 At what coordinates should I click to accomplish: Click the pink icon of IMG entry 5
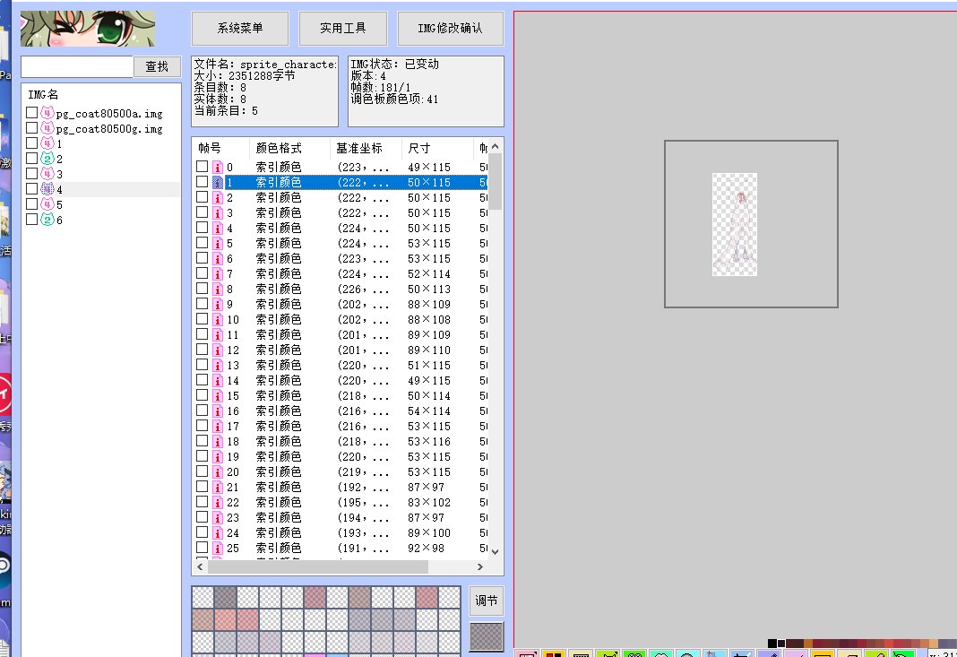tap(47, 204)
